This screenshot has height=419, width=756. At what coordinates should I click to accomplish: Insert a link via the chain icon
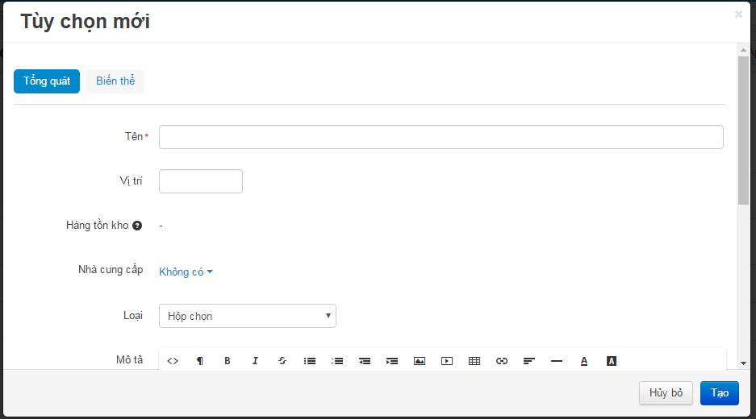point(502,361)
